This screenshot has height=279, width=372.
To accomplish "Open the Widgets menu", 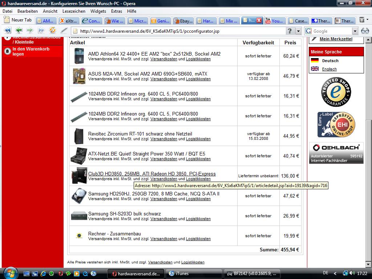I will pos(98,11).
